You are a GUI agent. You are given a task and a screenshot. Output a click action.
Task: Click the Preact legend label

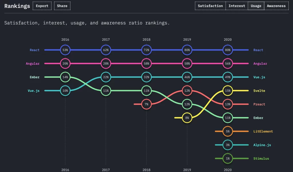(x=259, y=104)
